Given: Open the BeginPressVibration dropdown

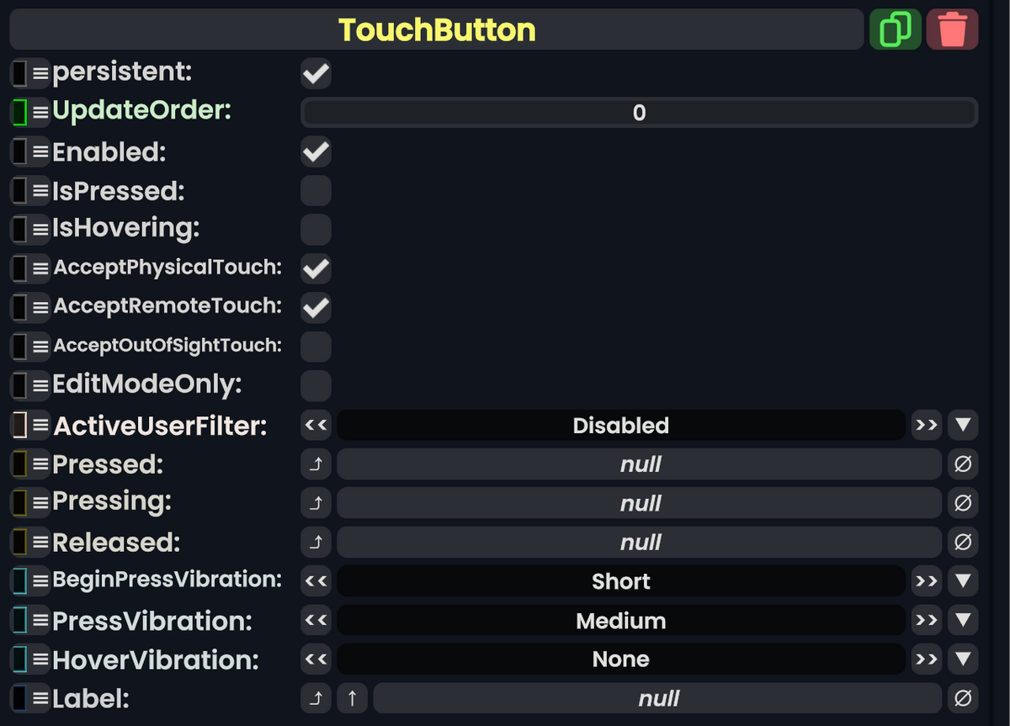Looking at the screenshot, I should pos(963,580).
